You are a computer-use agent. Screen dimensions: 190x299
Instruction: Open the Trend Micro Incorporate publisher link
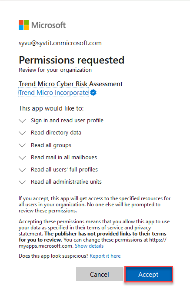pos(53,92)
